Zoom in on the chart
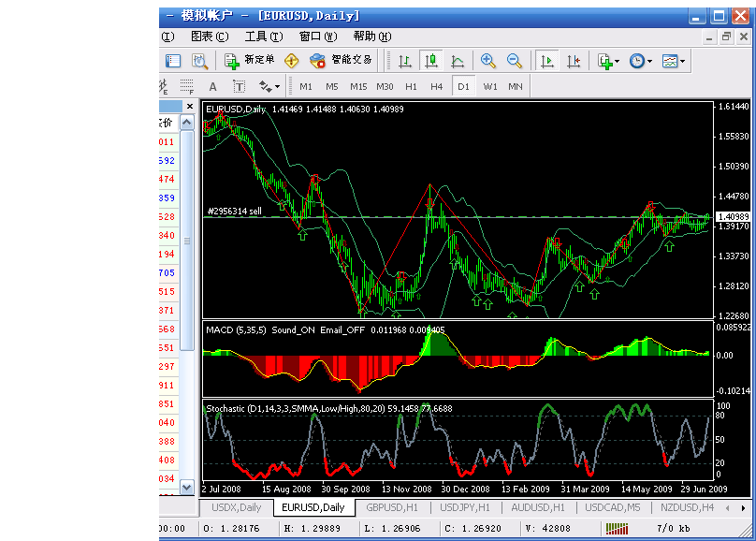 coord(488,61)
